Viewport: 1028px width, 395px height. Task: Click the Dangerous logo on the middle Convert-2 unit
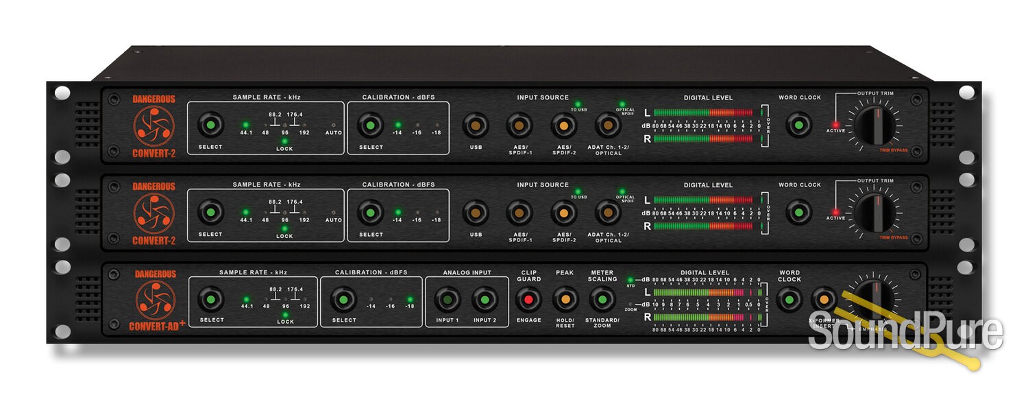pyautogui.click(x=154, y=213)
